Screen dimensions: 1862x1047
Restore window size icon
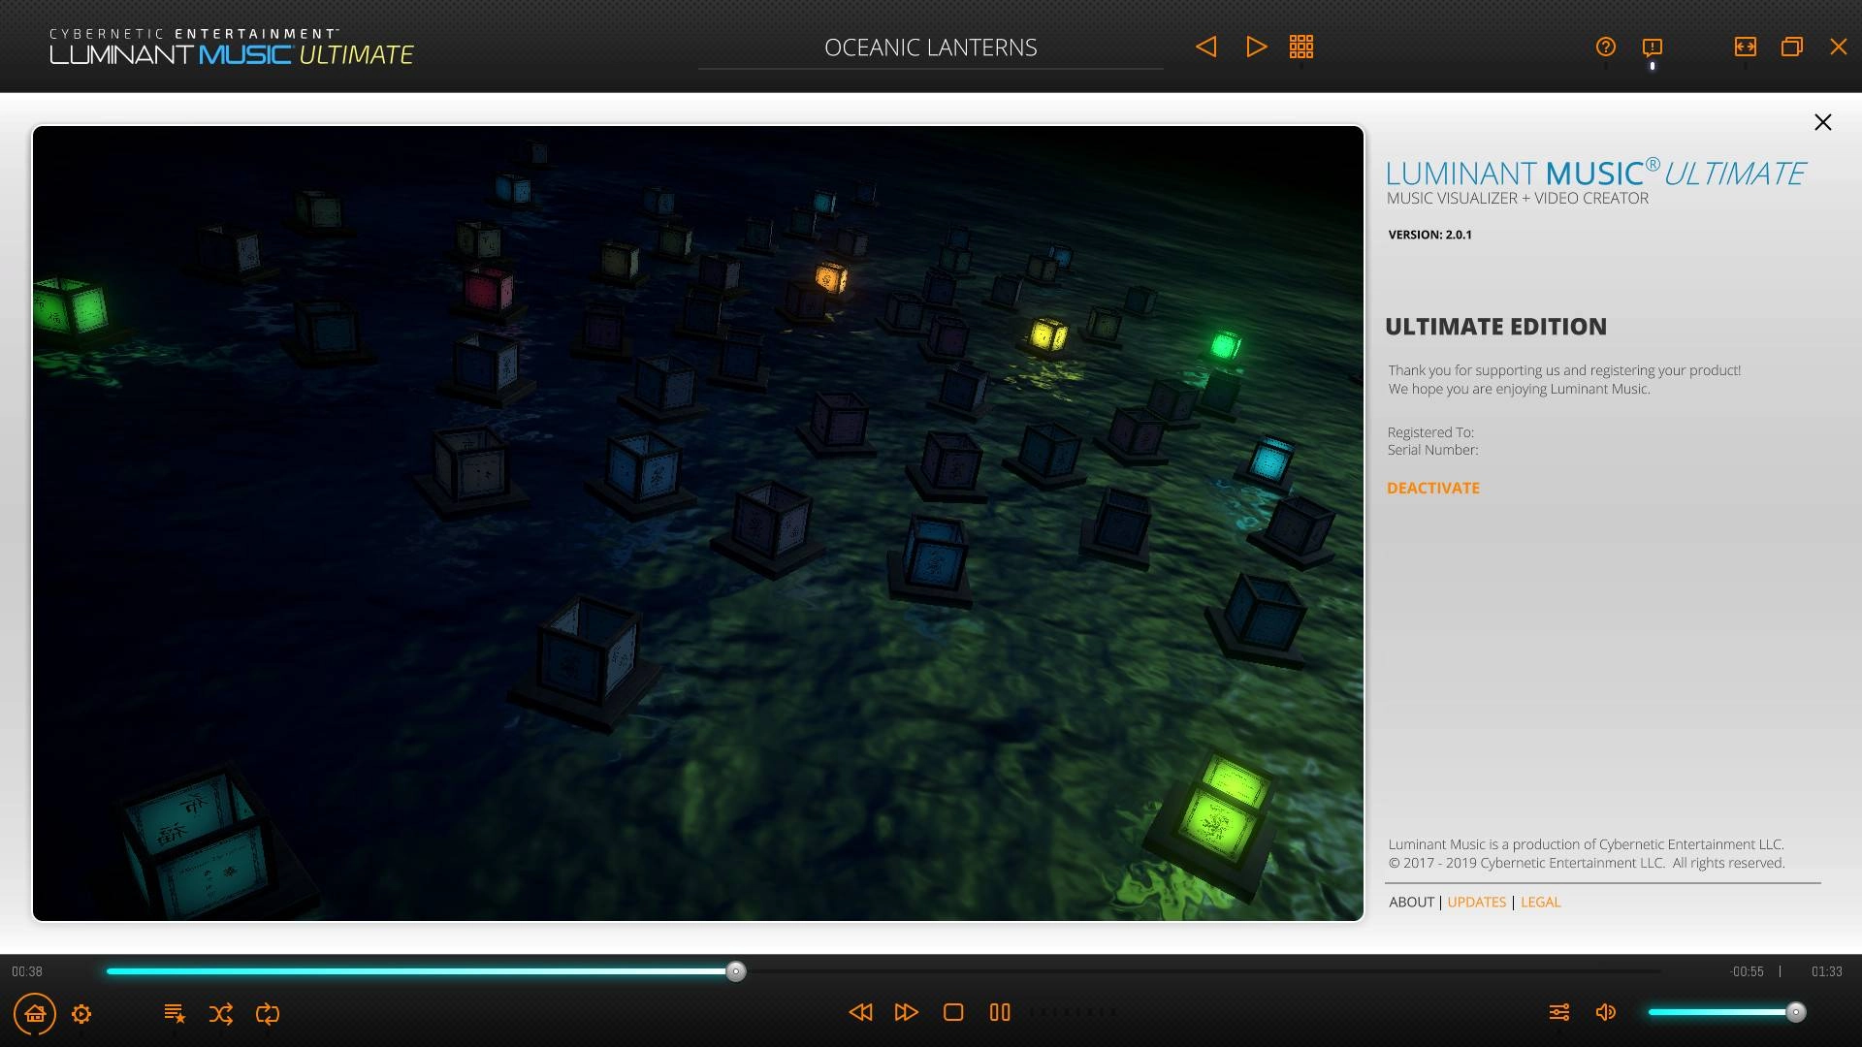(x=1792, y=47)
